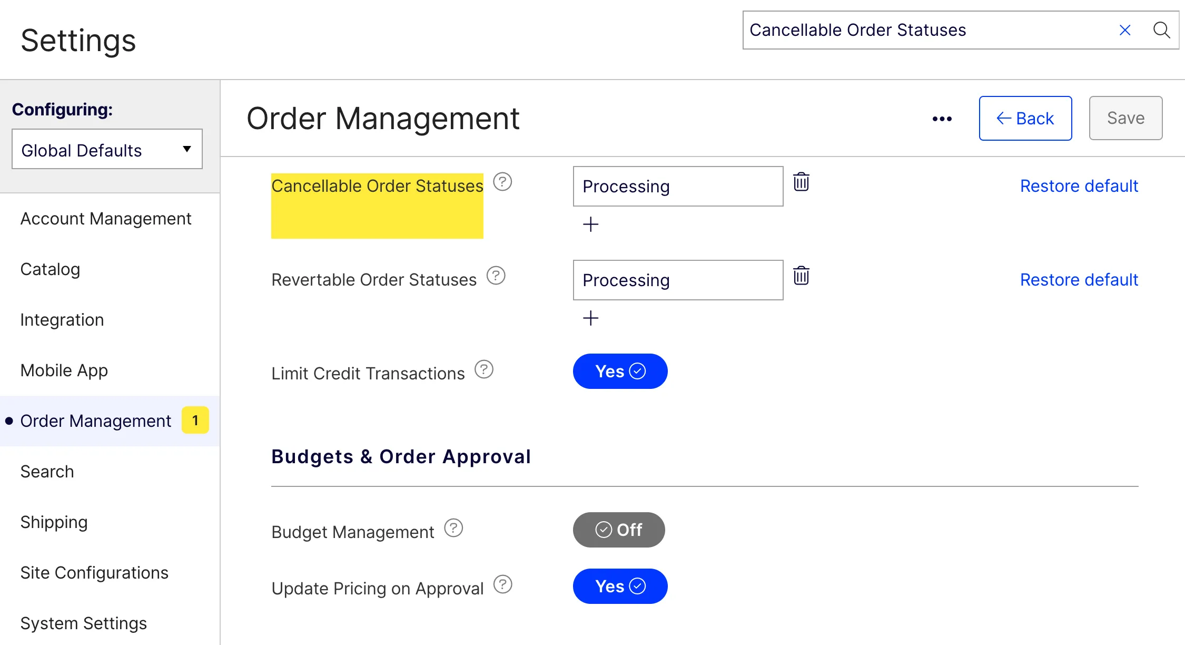Toggle Update Pricing on Approval switch
The width and height of the screenshot is (1185, 645).
click(x=620, y=586)
